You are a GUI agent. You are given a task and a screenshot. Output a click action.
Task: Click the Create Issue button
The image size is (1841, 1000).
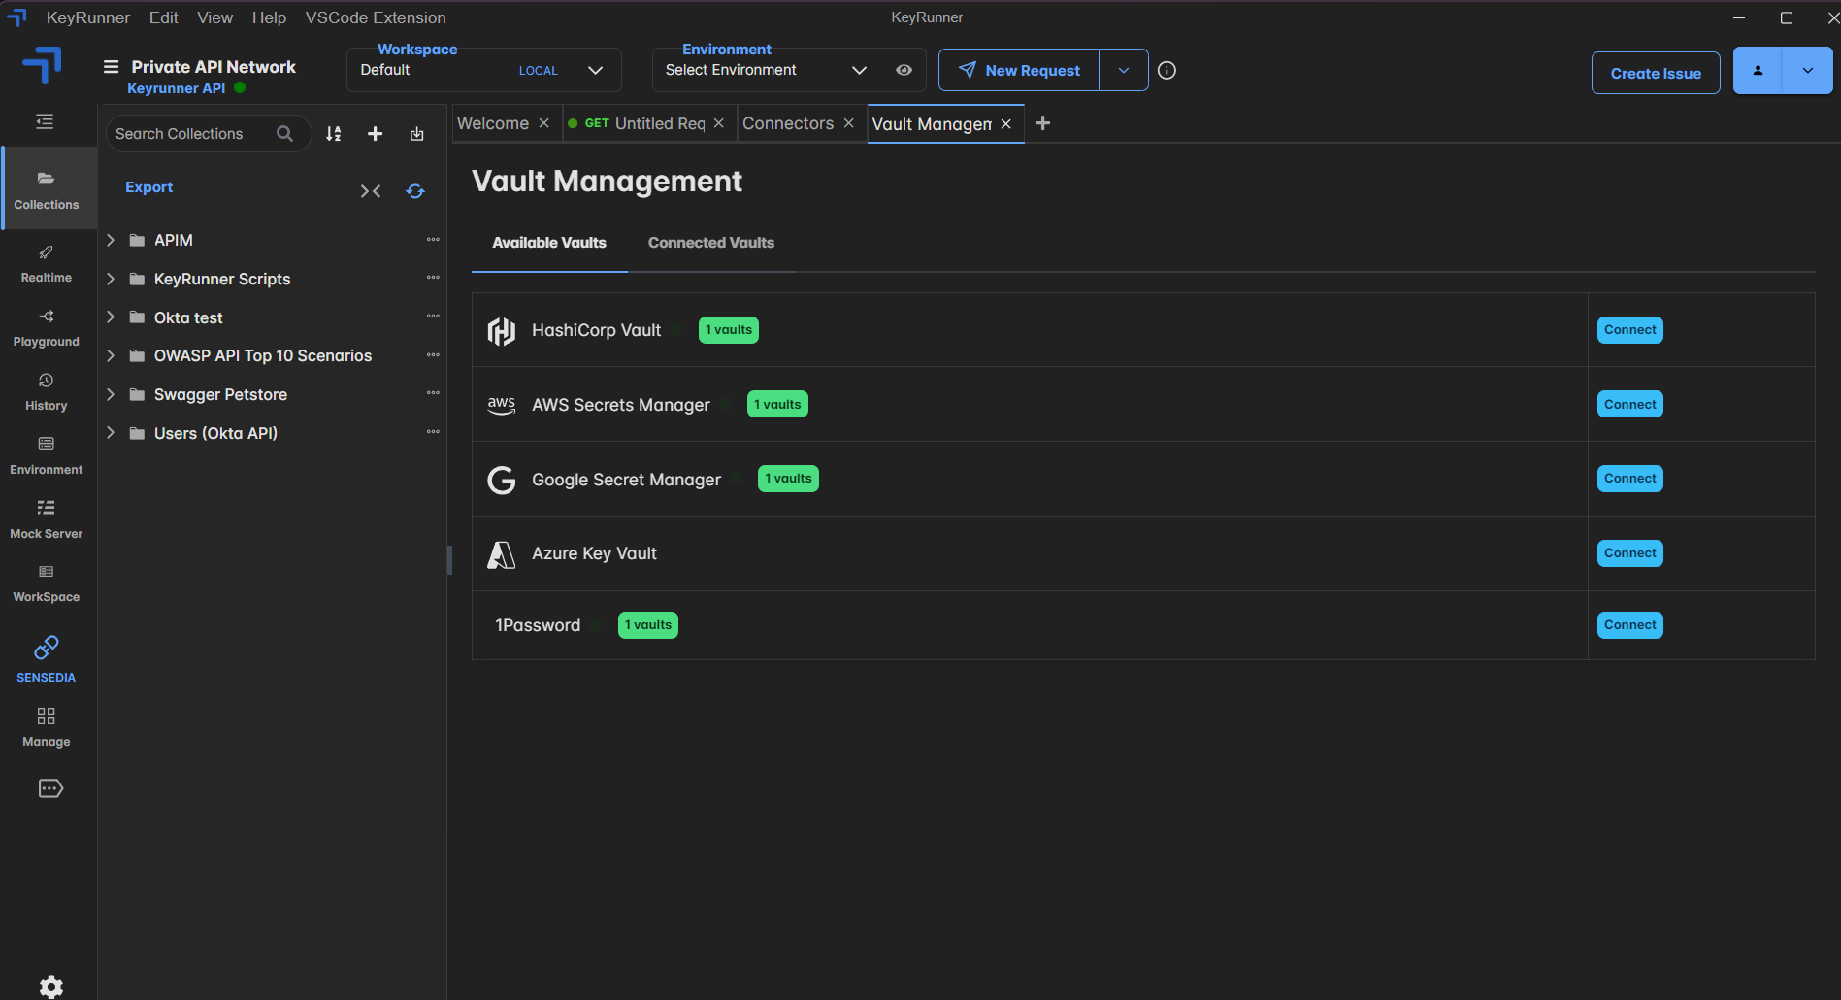tap(1656, 73)
